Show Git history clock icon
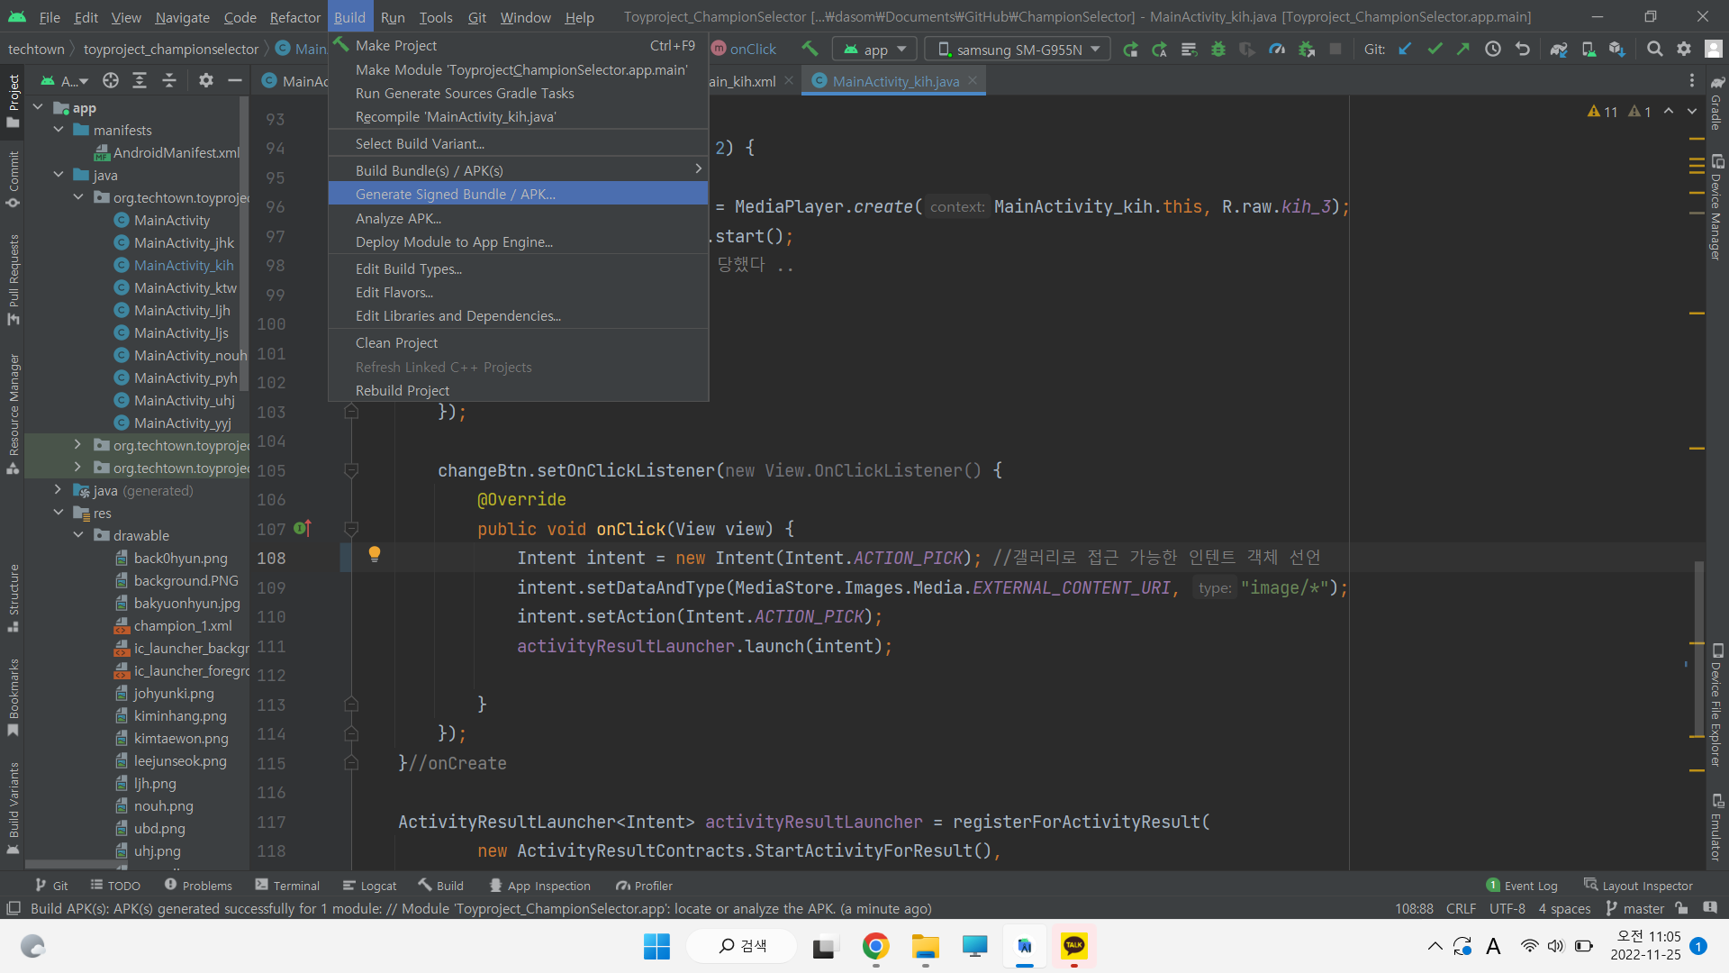The height and width of the screenshot is (973, 1729). point(1493,49)
